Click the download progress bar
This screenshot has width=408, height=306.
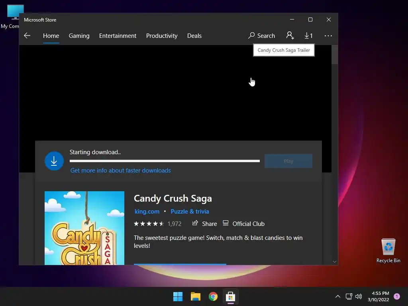165,161
